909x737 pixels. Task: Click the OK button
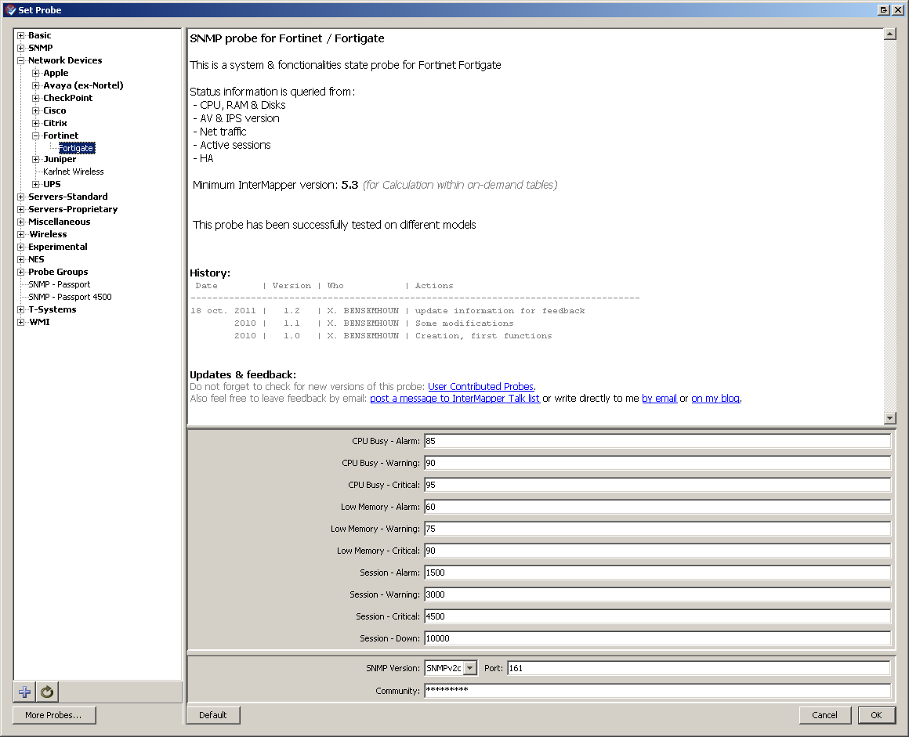pyautogui.click(x=876, y=715)
